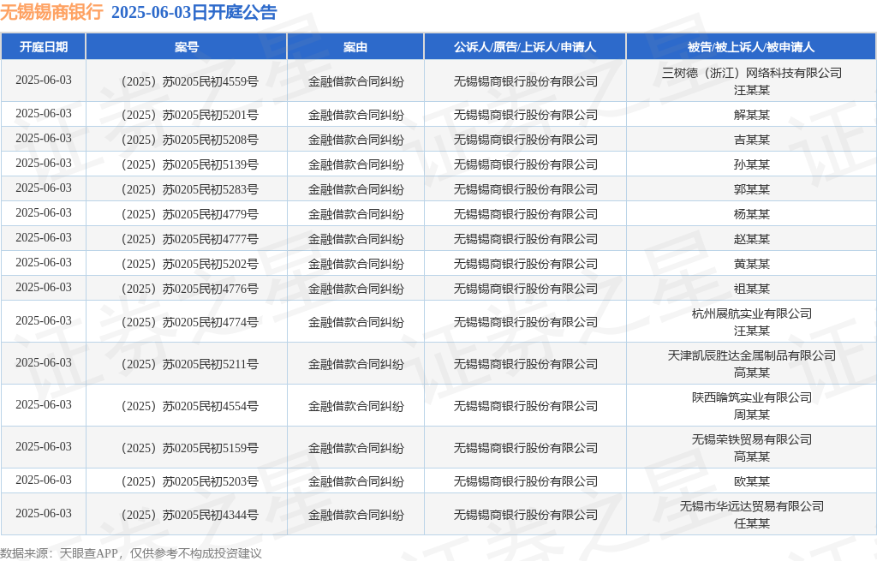Click defendant 无锡荣铁贸易有限公司
This screenshot has width=877, height=561.
[752, 439]
